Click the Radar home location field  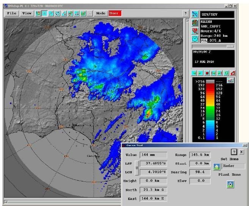click(233, 166)
